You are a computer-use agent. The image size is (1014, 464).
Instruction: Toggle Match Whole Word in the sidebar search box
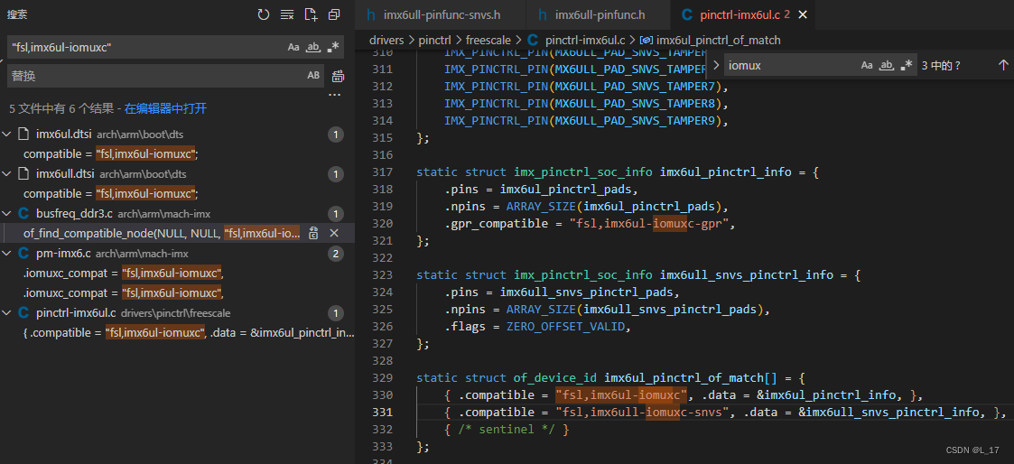313,47
